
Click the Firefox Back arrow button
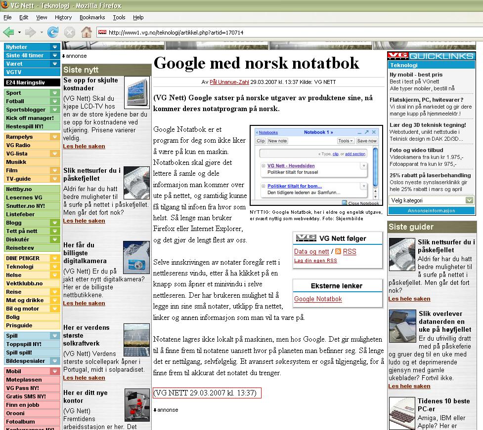point(8,32)
